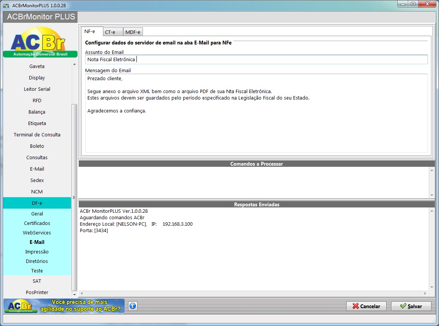The width and height of the screenshot is (439, 326).
Task: Select PosPrinter in sidebar
Action: click(x=37, y=293)
